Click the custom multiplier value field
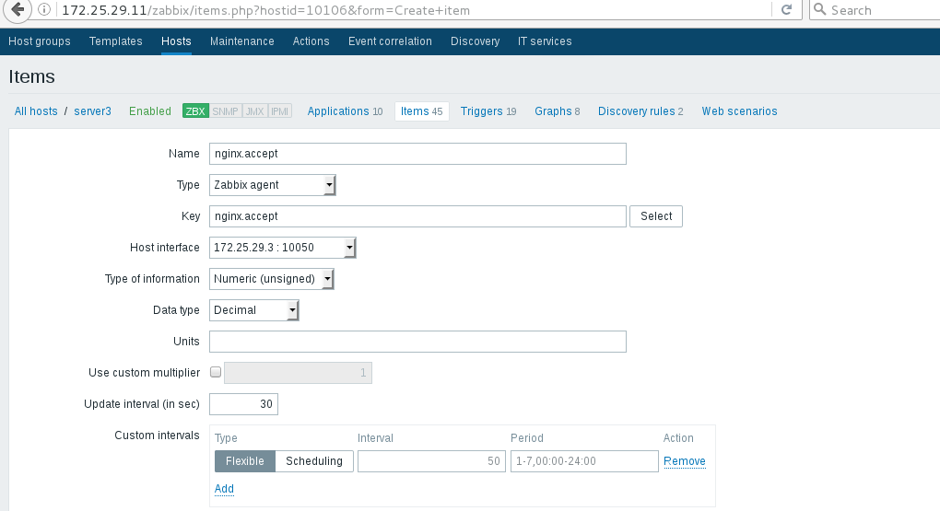The width and height of the screenshot is (940, 511). coord(298,373)
